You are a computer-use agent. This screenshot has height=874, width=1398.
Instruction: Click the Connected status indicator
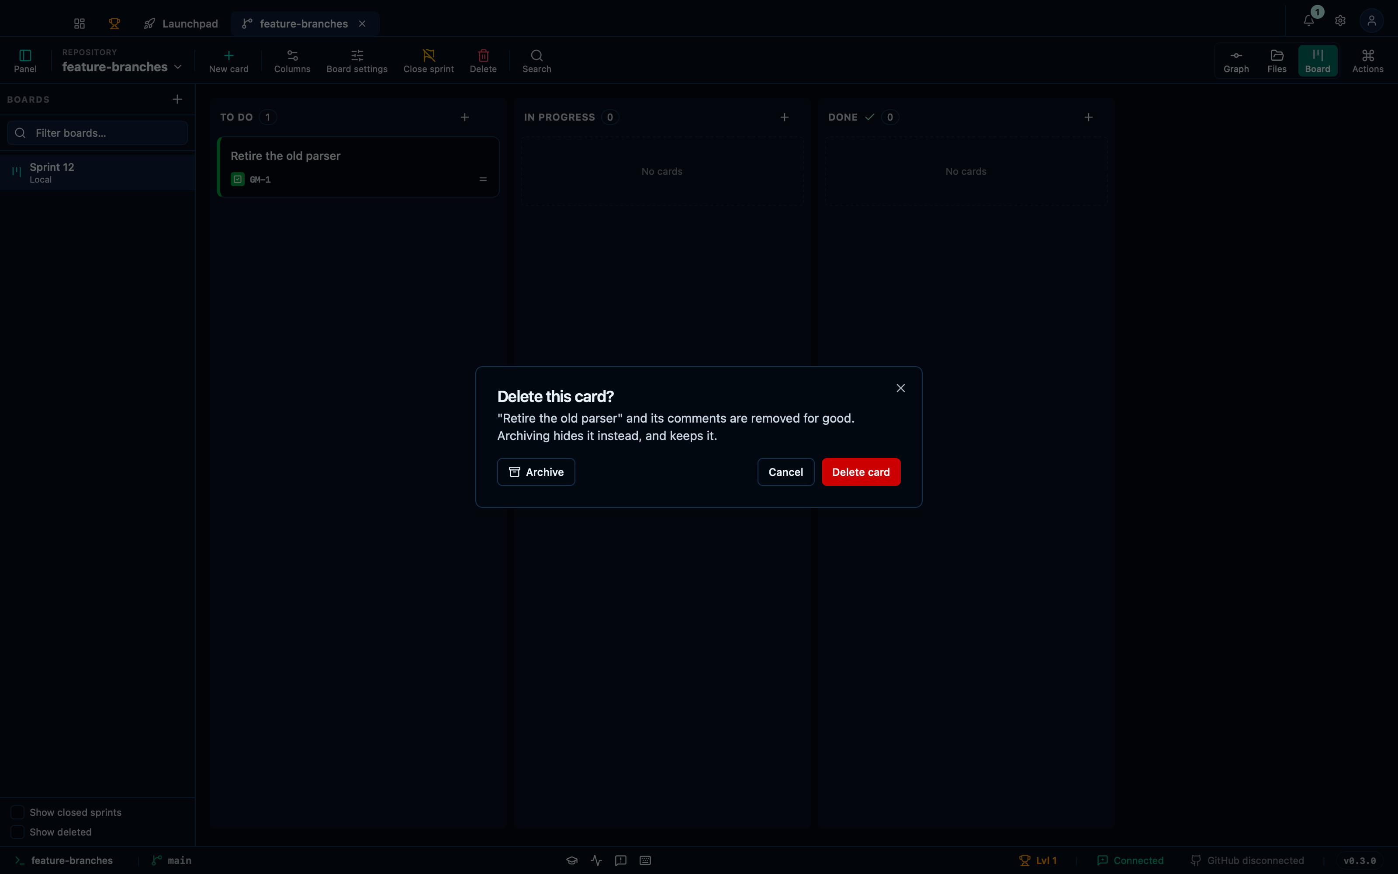[1131, 860]
